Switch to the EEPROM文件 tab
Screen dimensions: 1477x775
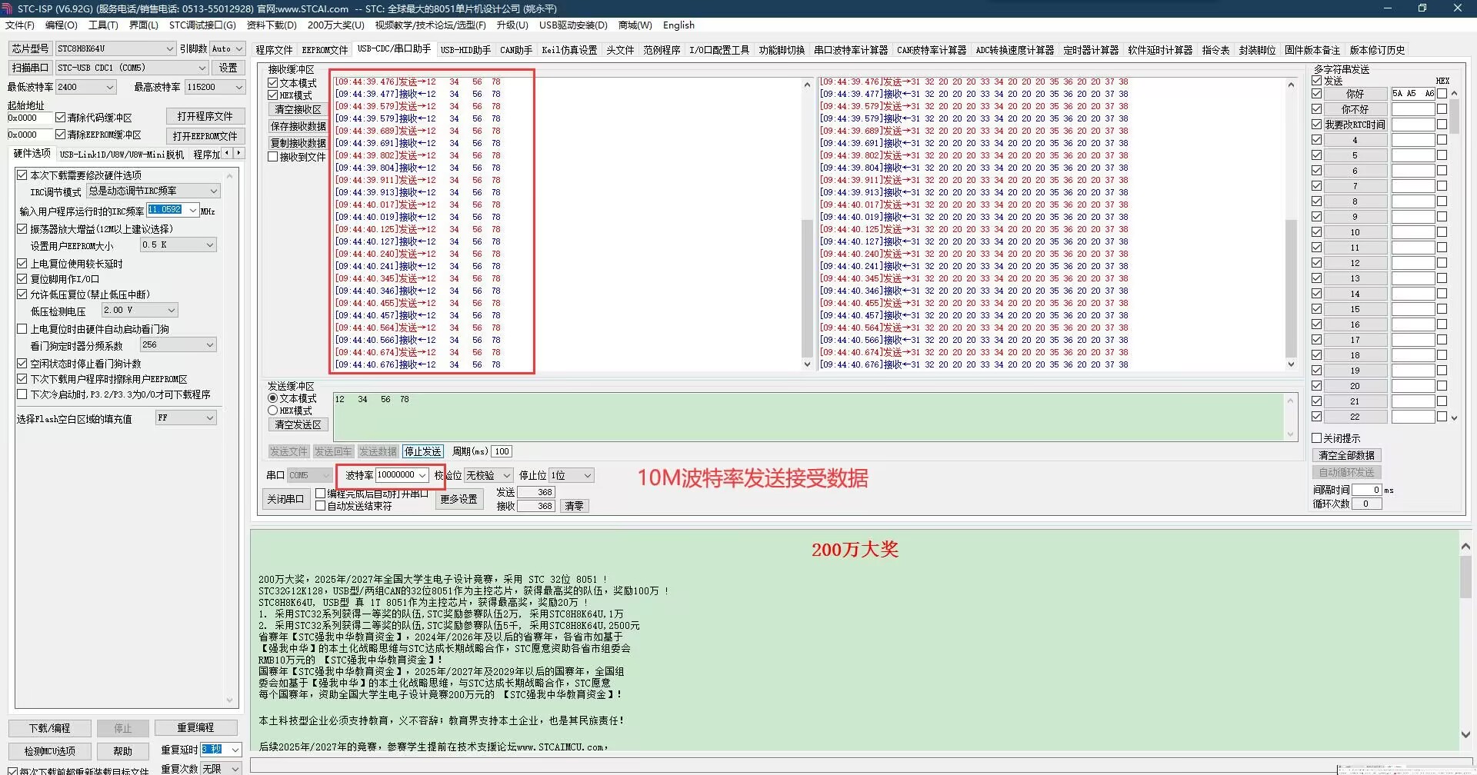(325, 50)
